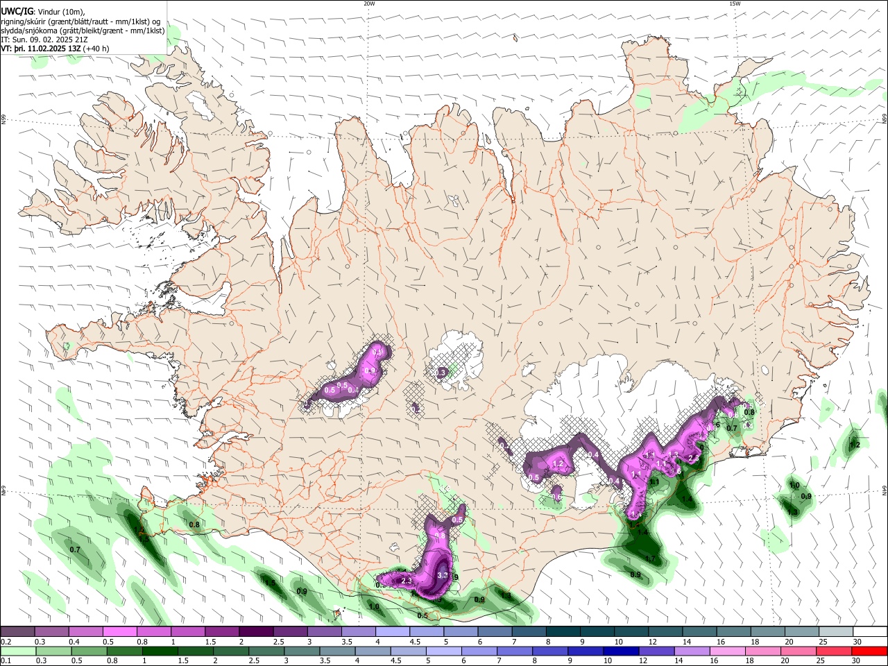Viewport: 888px width, 666px height.
Task: Click the "15W" longitude label
Action: [x=735, y=3]
